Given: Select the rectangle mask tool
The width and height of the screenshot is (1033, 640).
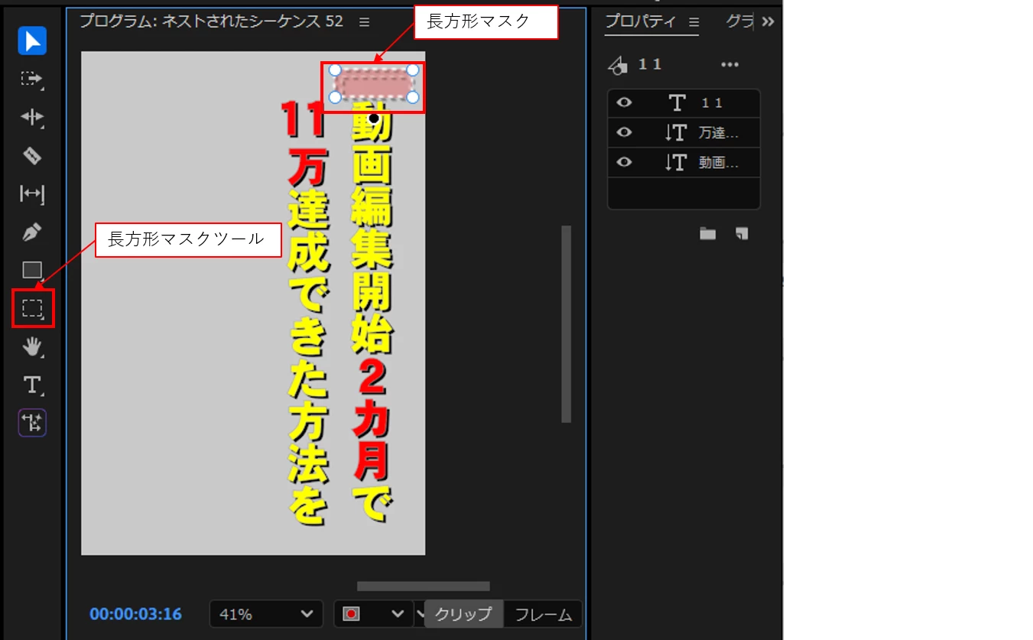Looking at the screenshot, I should [x=32, y=308].
